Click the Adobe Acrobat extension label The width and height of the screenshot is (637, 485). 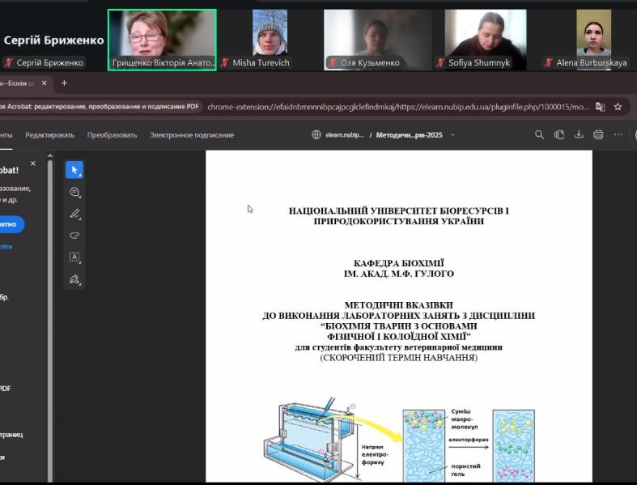tap(100, 107)
